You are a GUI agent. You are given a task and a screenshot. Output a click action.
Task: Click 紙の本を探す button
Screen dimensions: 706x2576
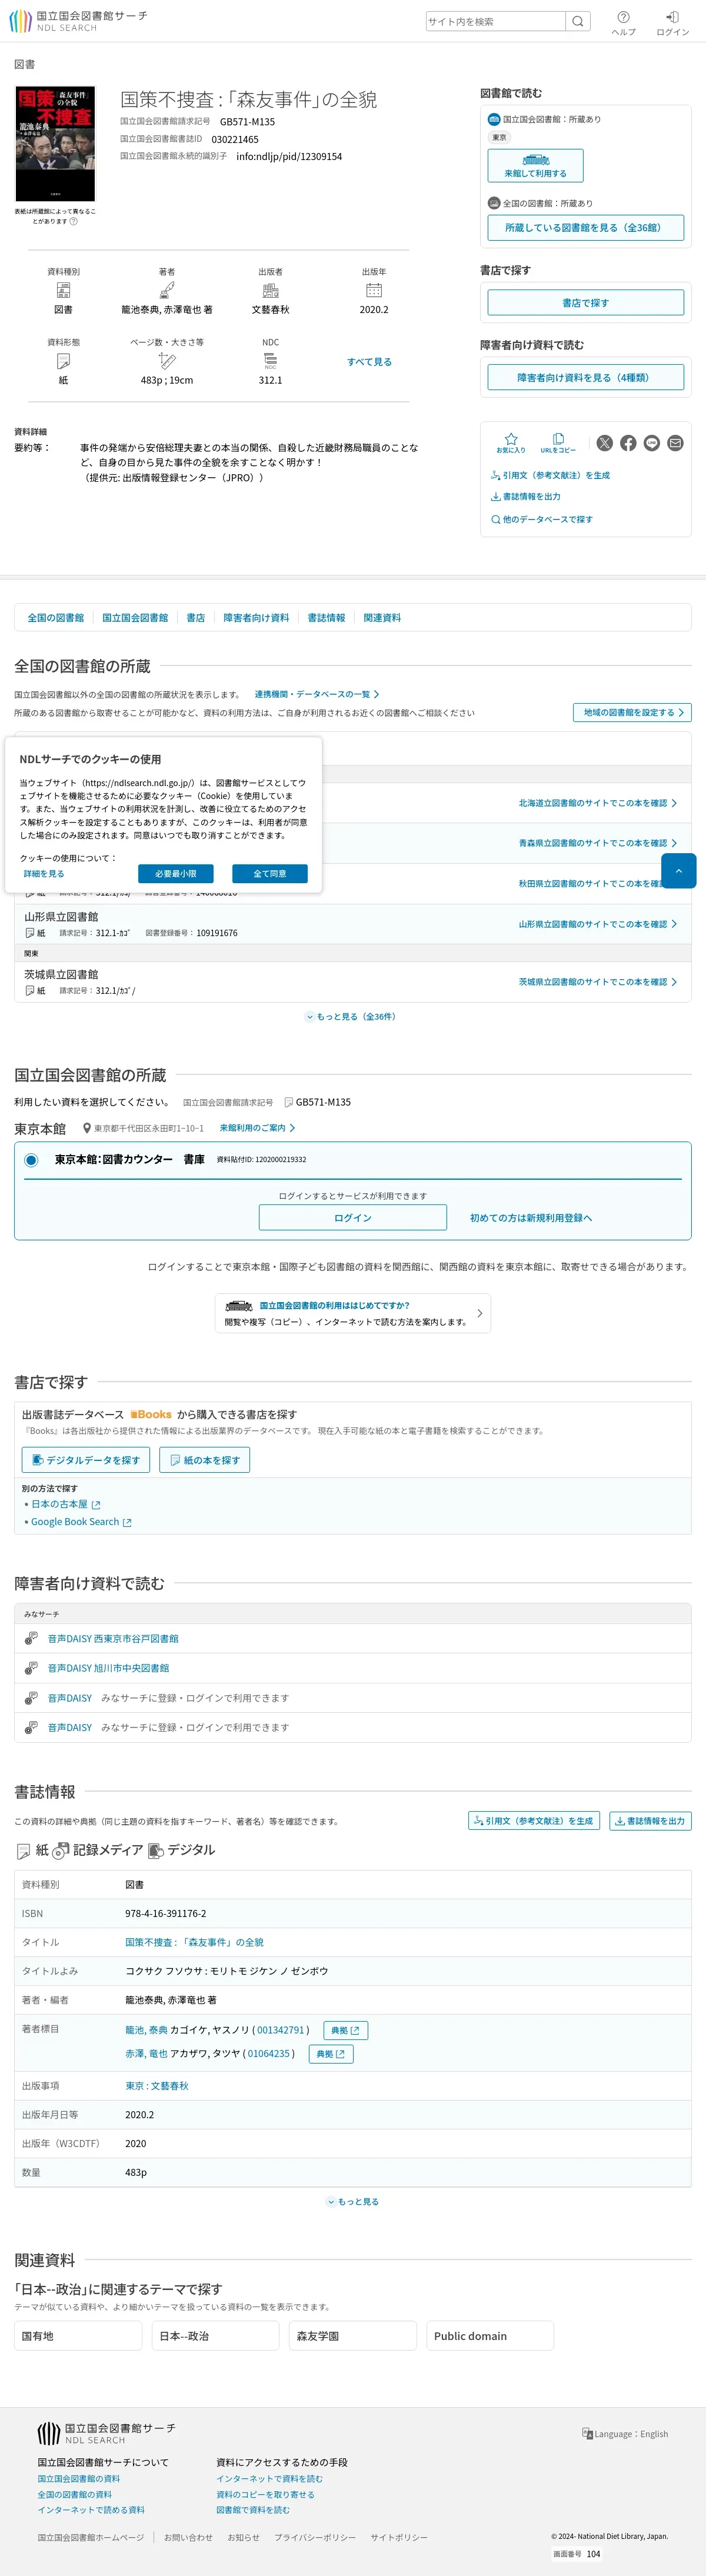[205, 1460]
